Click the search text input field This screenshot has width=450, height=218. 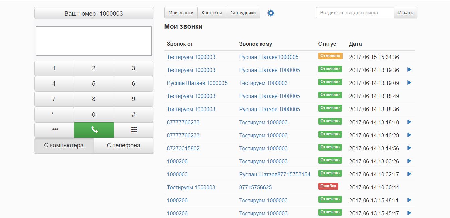click(x=355, y=13)
